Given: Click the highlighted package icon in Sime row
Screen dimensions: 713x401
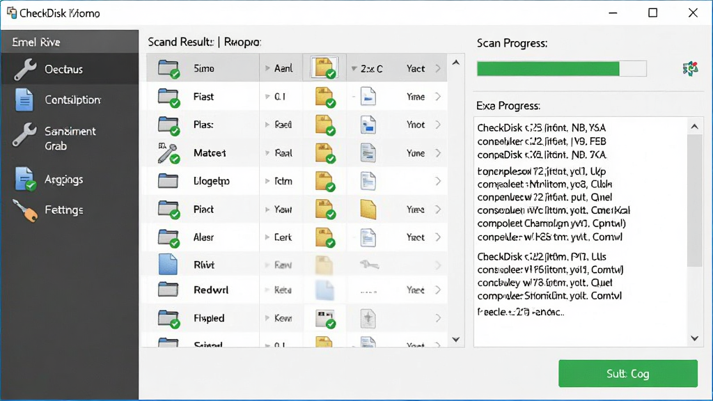Looking at the screenshot, I should click(324, 68).
